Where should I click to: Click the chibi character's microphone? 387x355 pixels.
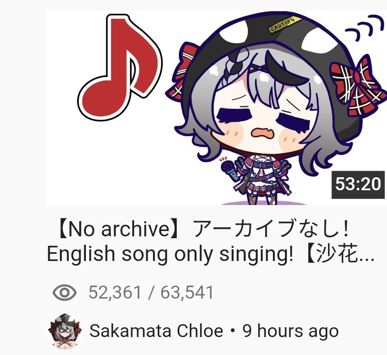click(x=229, y=169)
